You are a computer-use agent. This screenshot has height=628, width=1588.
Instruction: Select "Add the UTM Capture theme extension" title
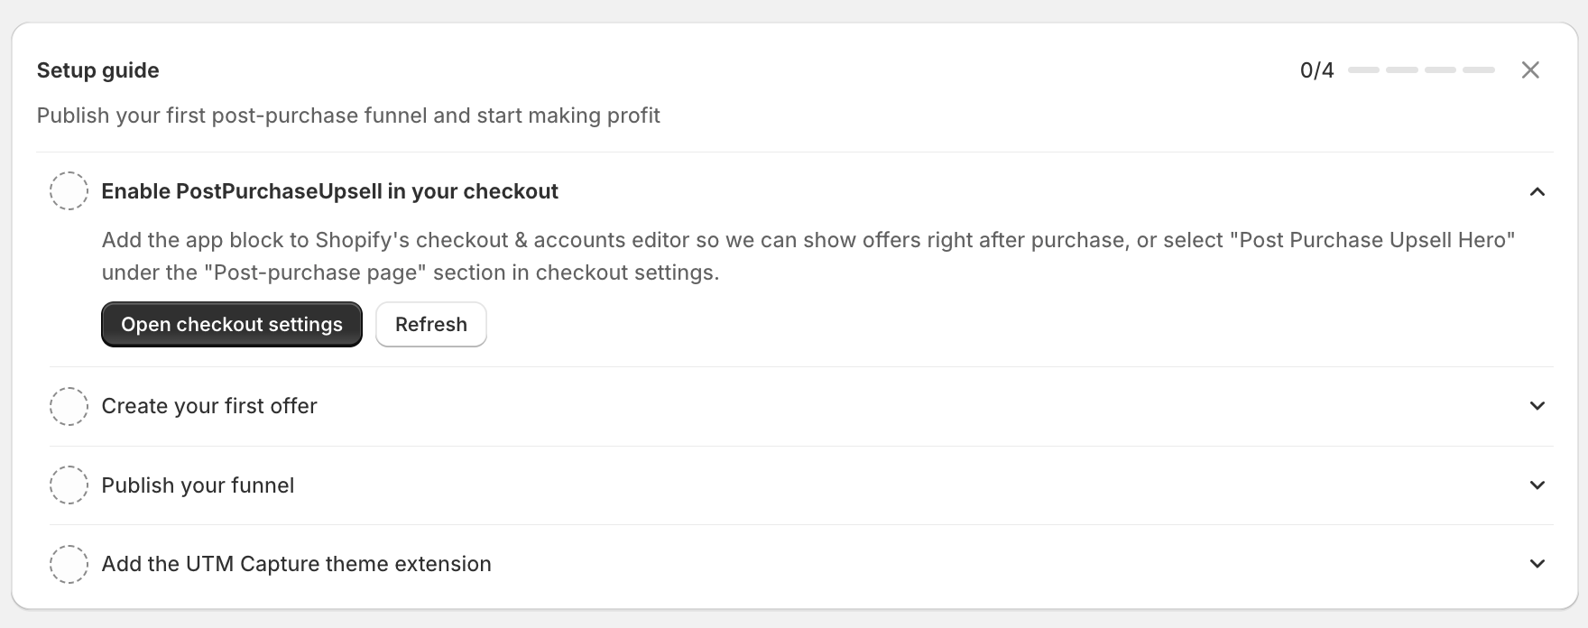coord(297,564)
